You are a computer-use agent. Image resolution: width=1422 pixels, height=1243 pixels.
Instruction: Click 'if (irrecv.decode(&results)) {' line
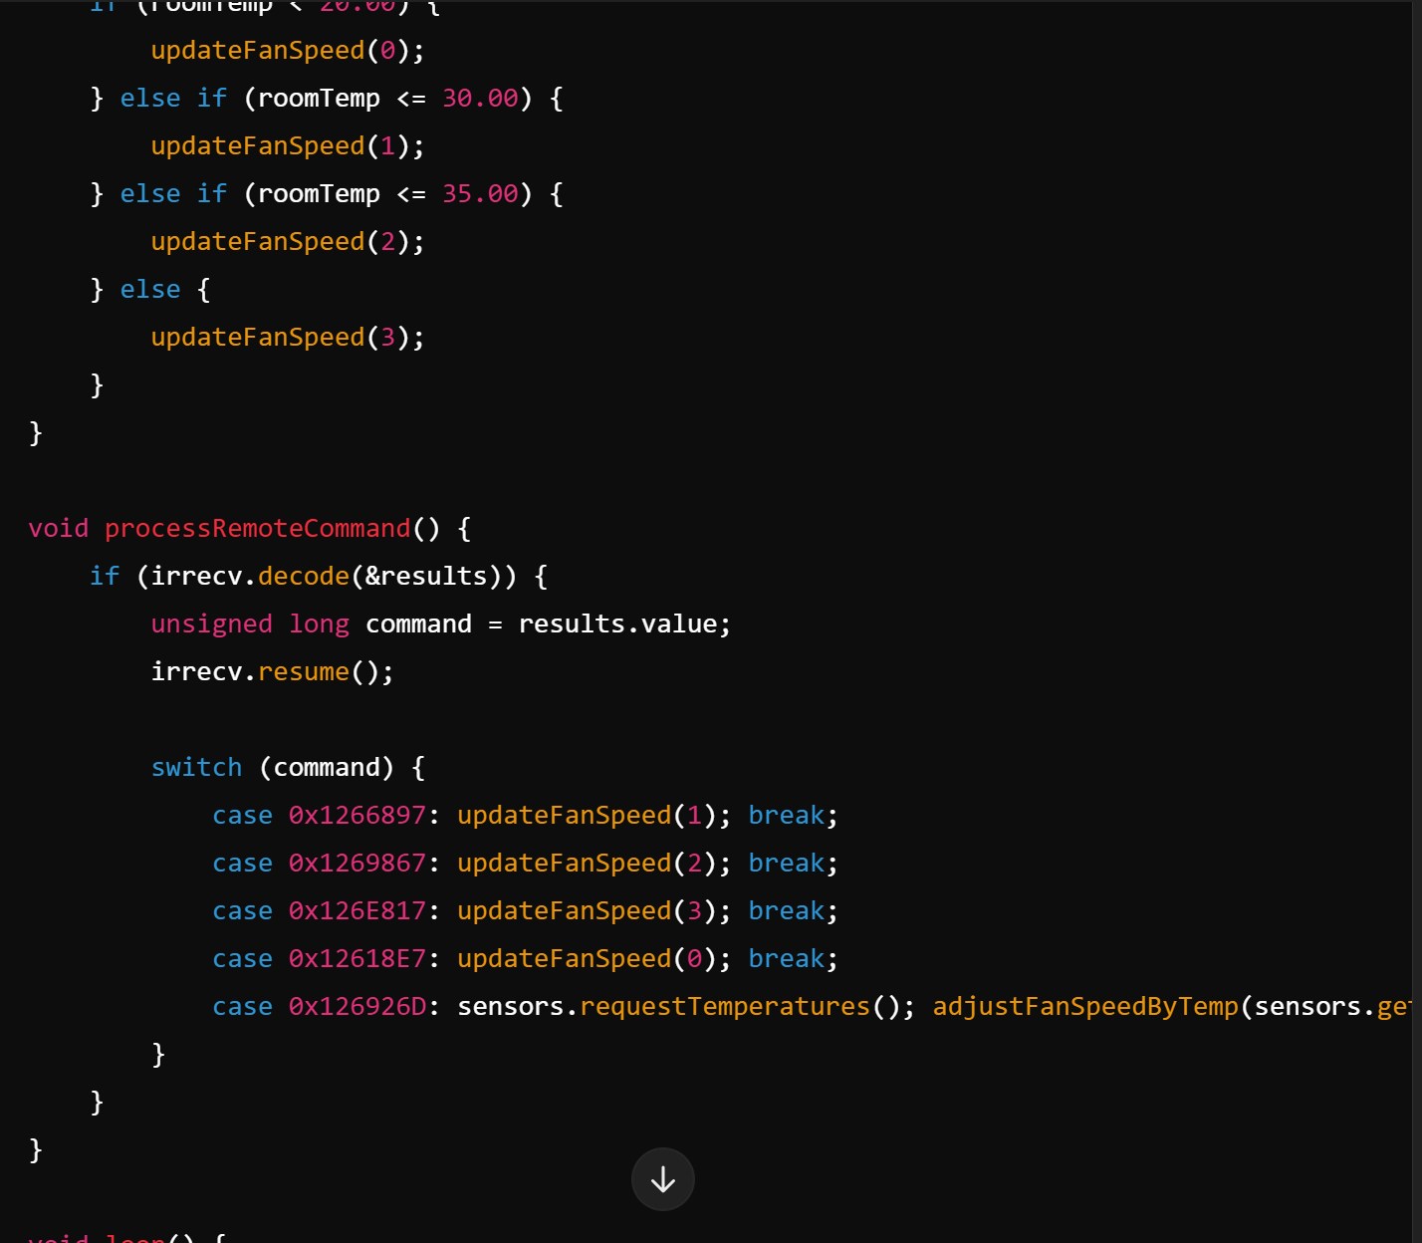pos(319,576)
